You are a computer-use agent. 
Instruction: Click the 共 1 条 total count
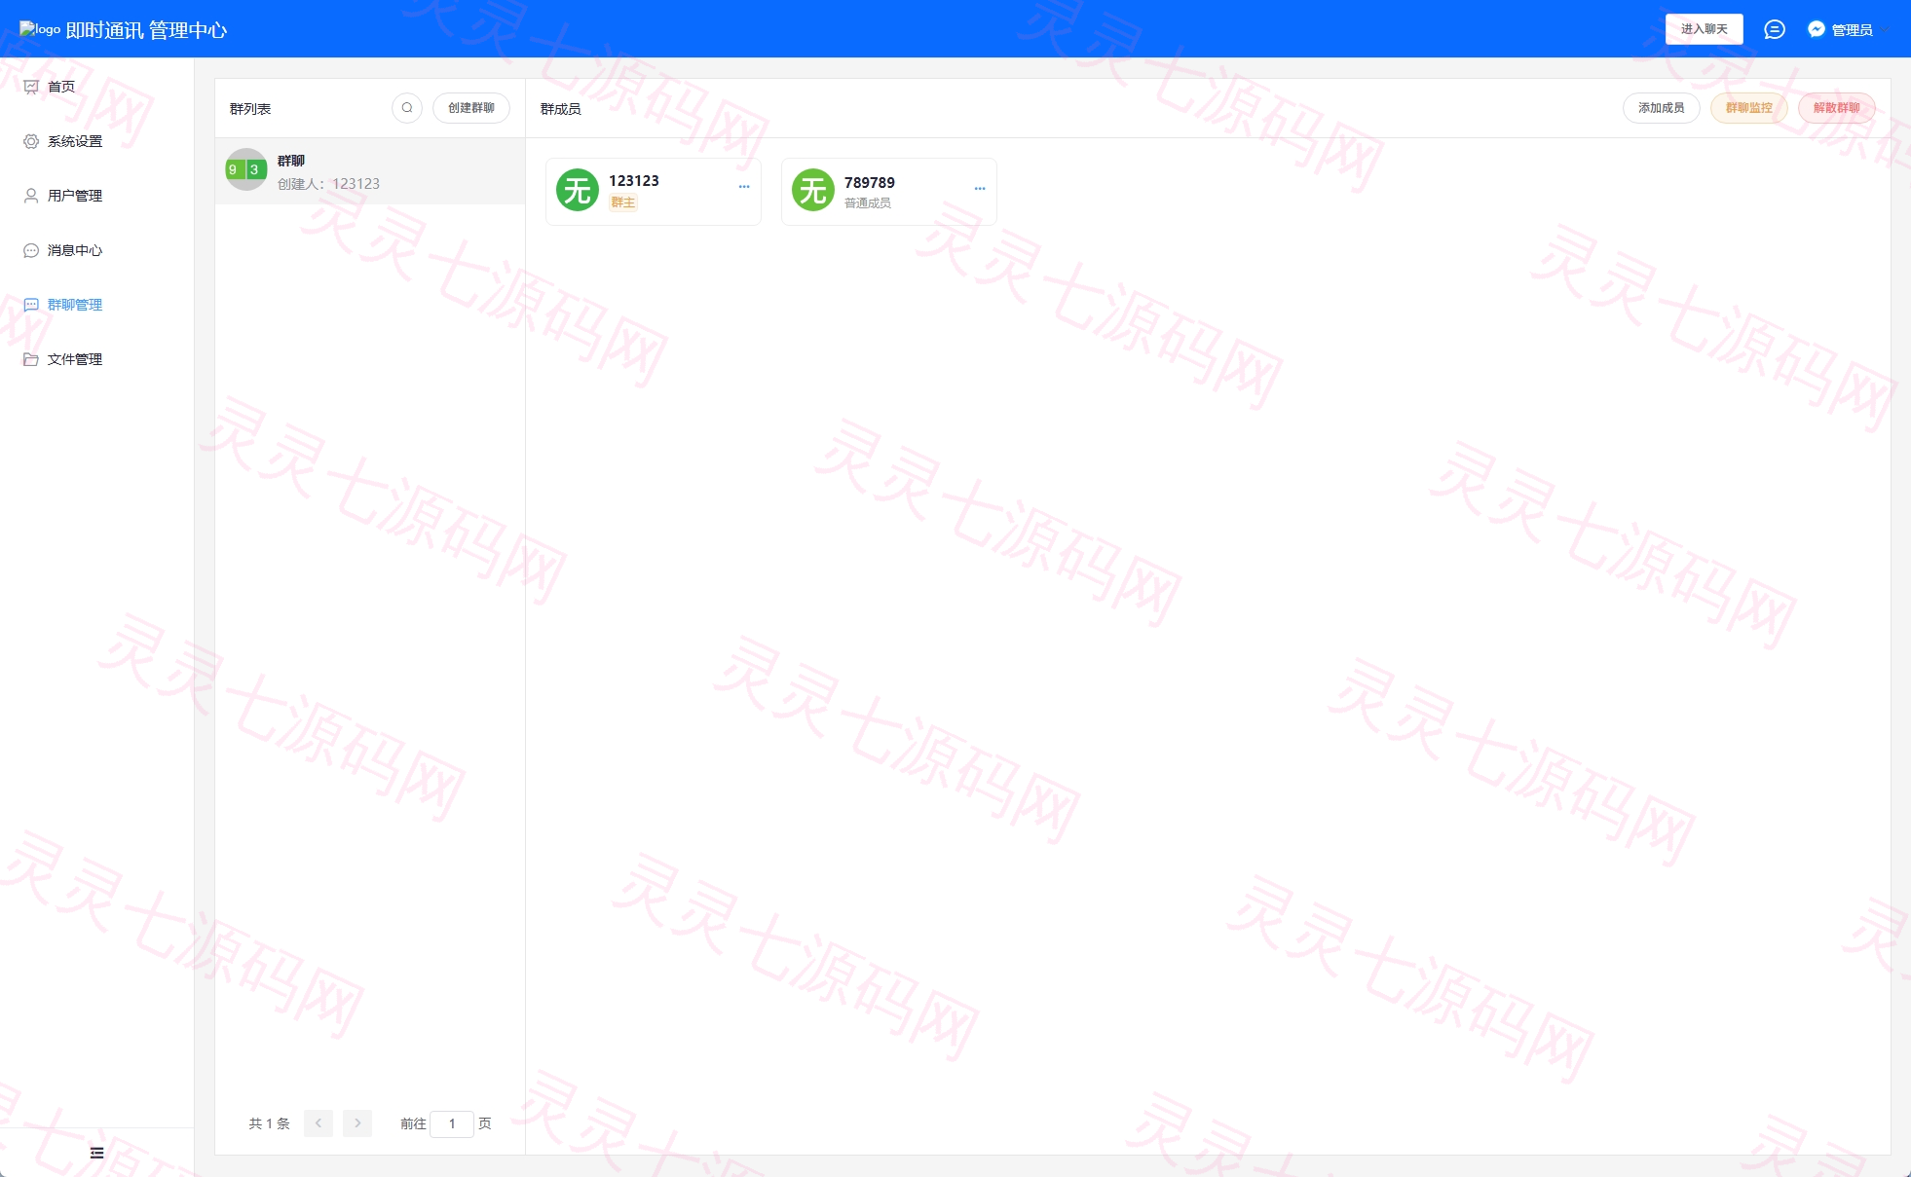point(270,1123)
